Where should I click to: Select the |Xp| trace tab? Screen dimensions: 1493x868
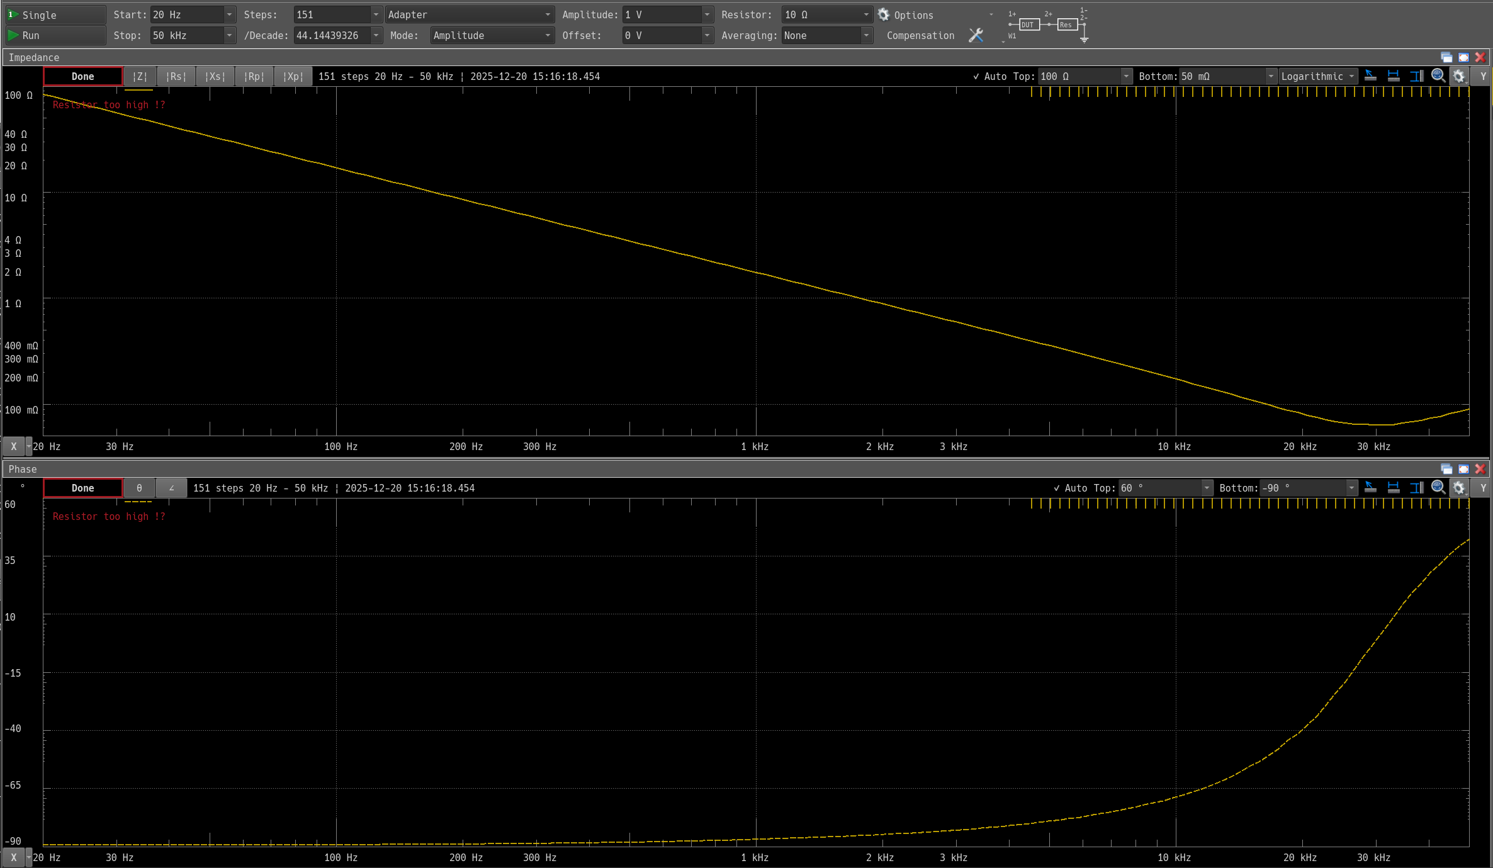point(293,76)
